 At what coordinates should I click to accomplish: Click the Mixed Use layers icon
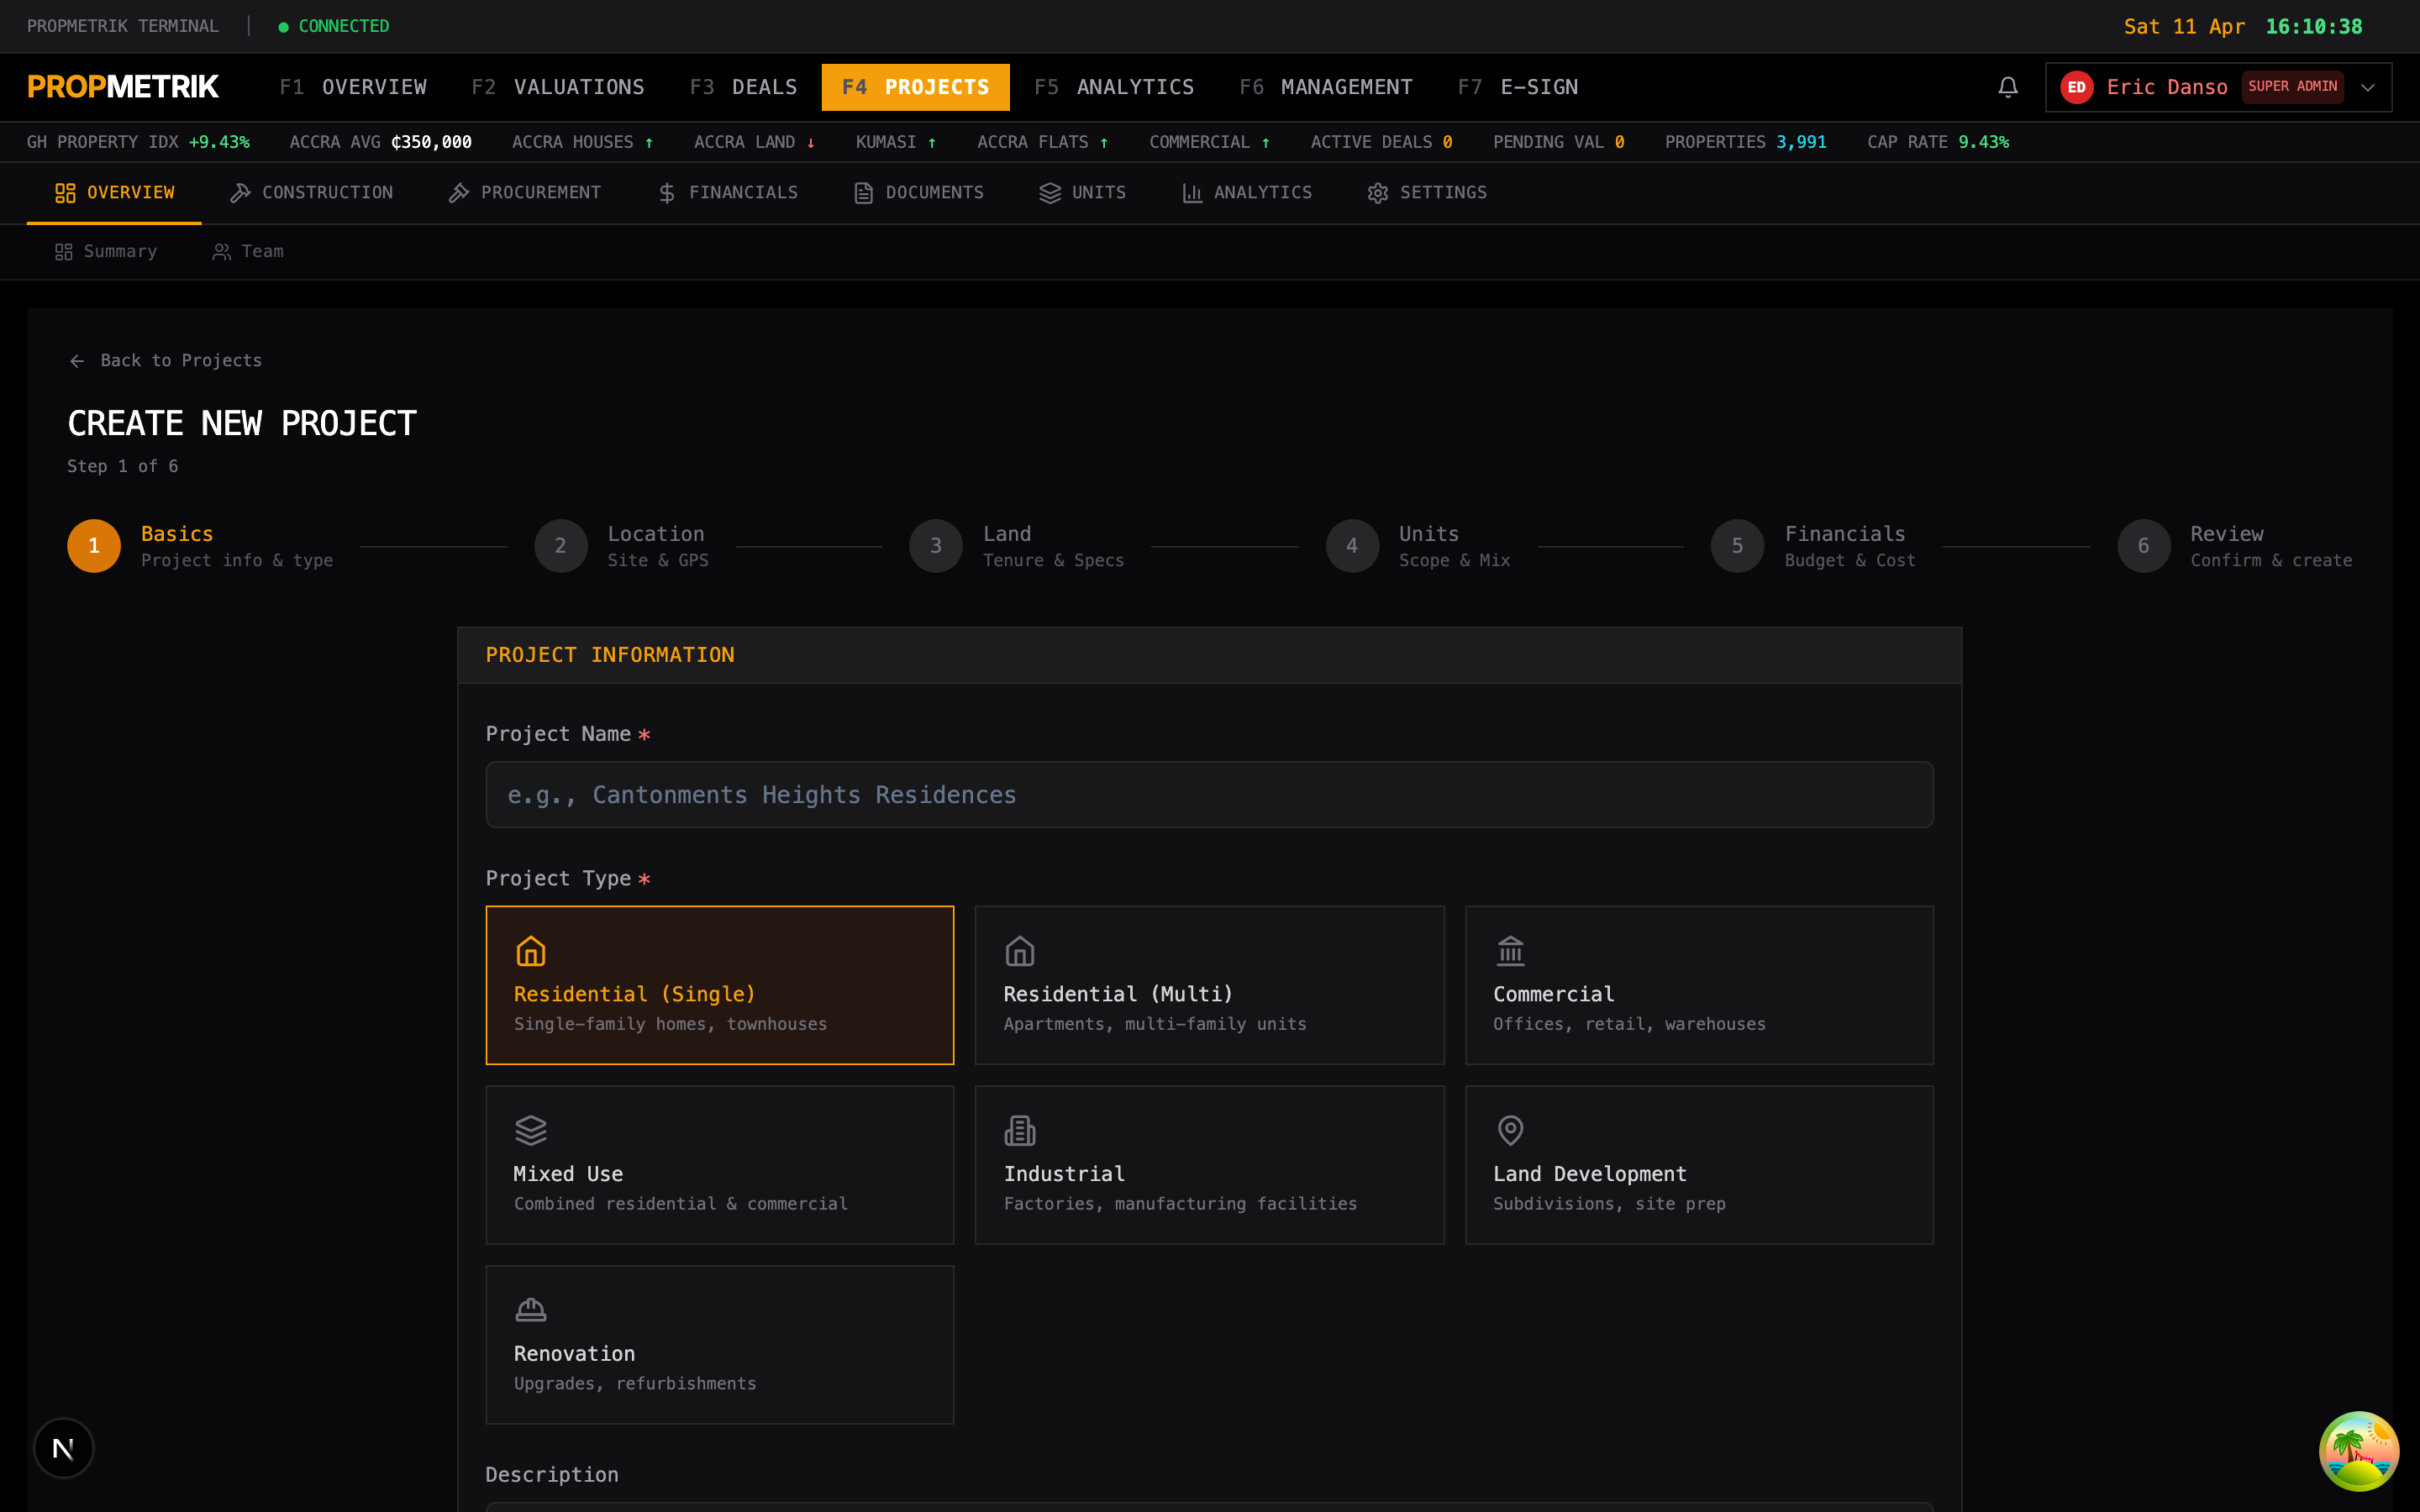[530, 1130]
